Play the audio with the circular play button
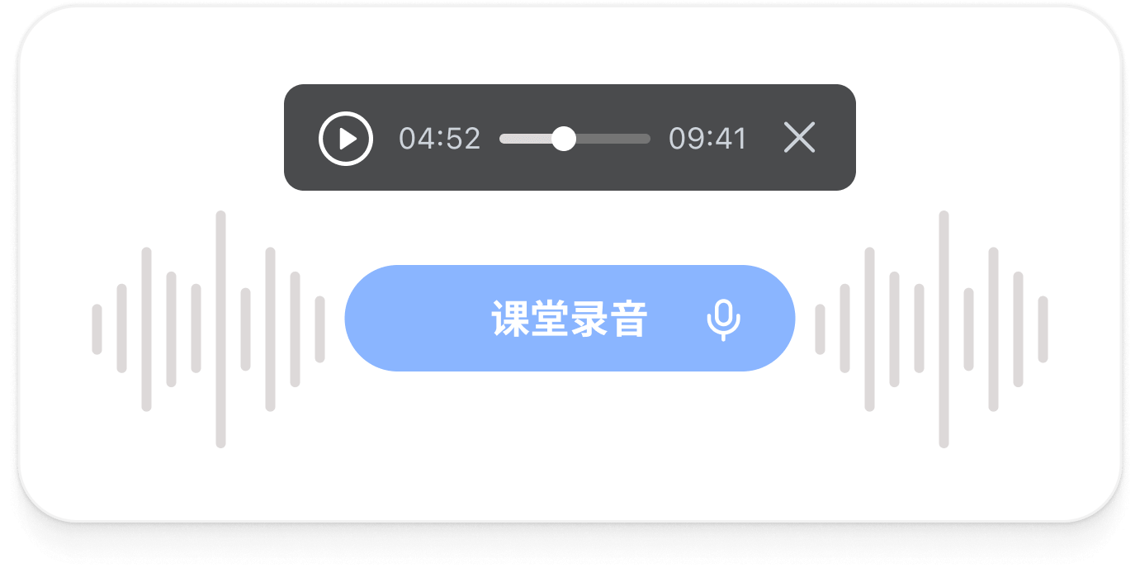1140x582 pixels. click(x=346, y=139)
